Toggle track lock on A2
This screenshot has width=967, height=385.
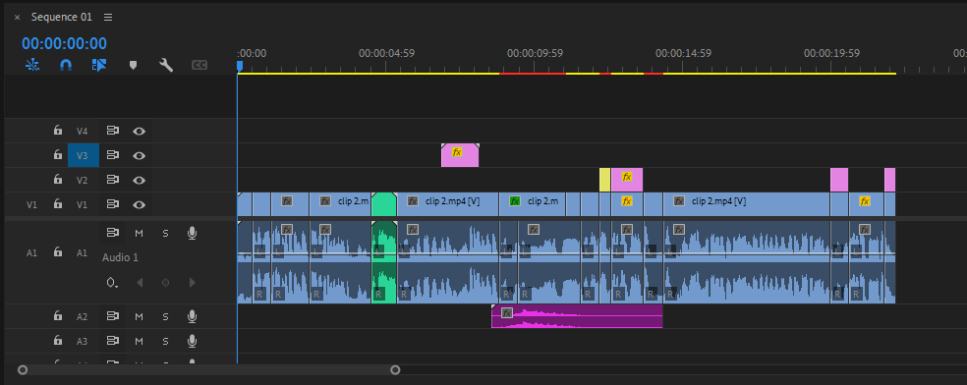coord(57,316)
